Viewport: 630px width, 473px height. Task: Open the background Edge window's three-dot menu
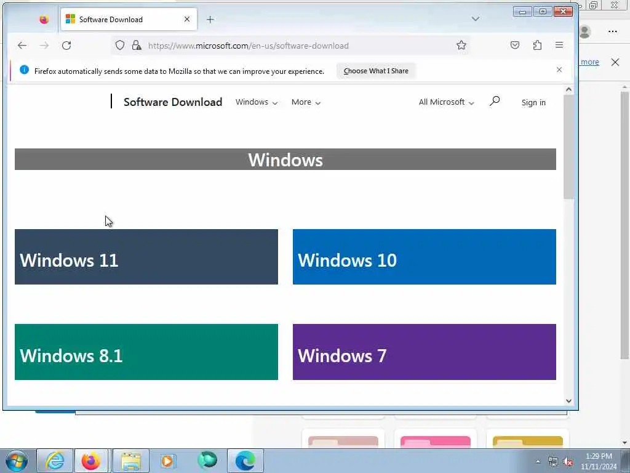pyautogui.click(x=612, y=31)
